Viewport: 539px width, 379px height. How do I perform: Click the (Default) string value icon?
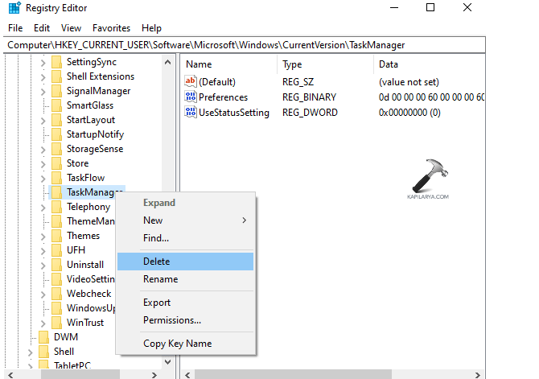pyautogui.click(x=191, y=82)
